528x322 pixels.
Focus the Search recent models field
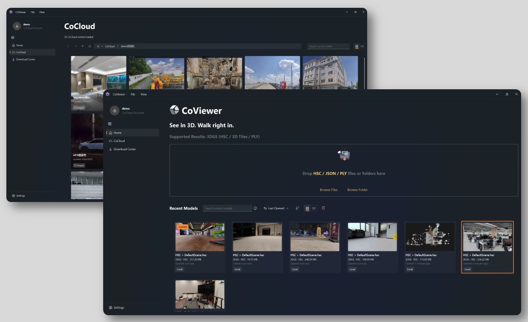pos(227,208)
